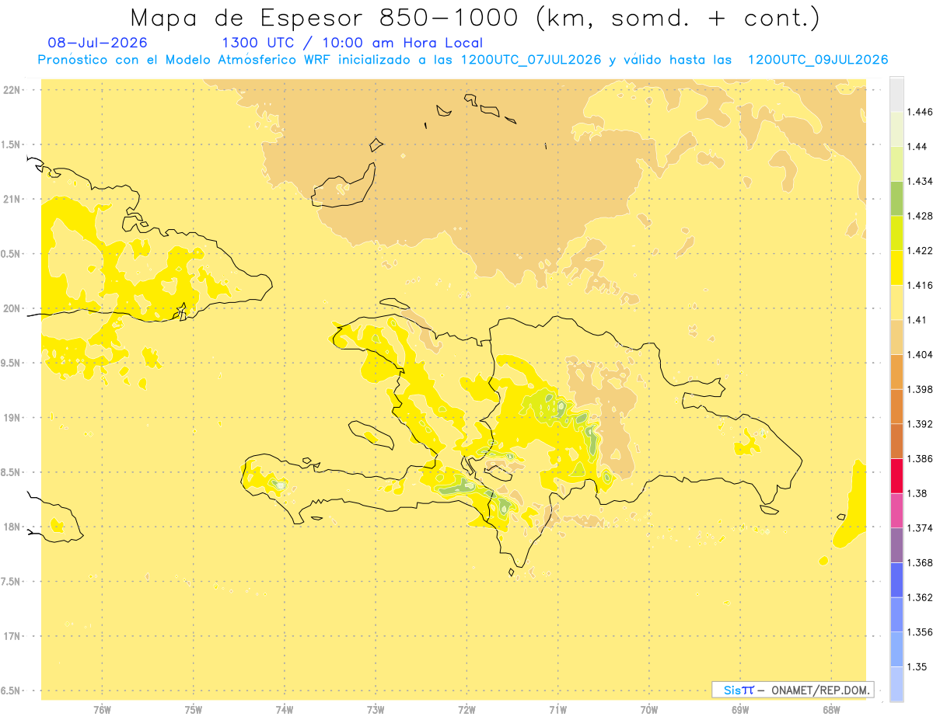Click the blue color bar segment between 1.362 and 1.368
933x720 pixels.
(896, 580)
